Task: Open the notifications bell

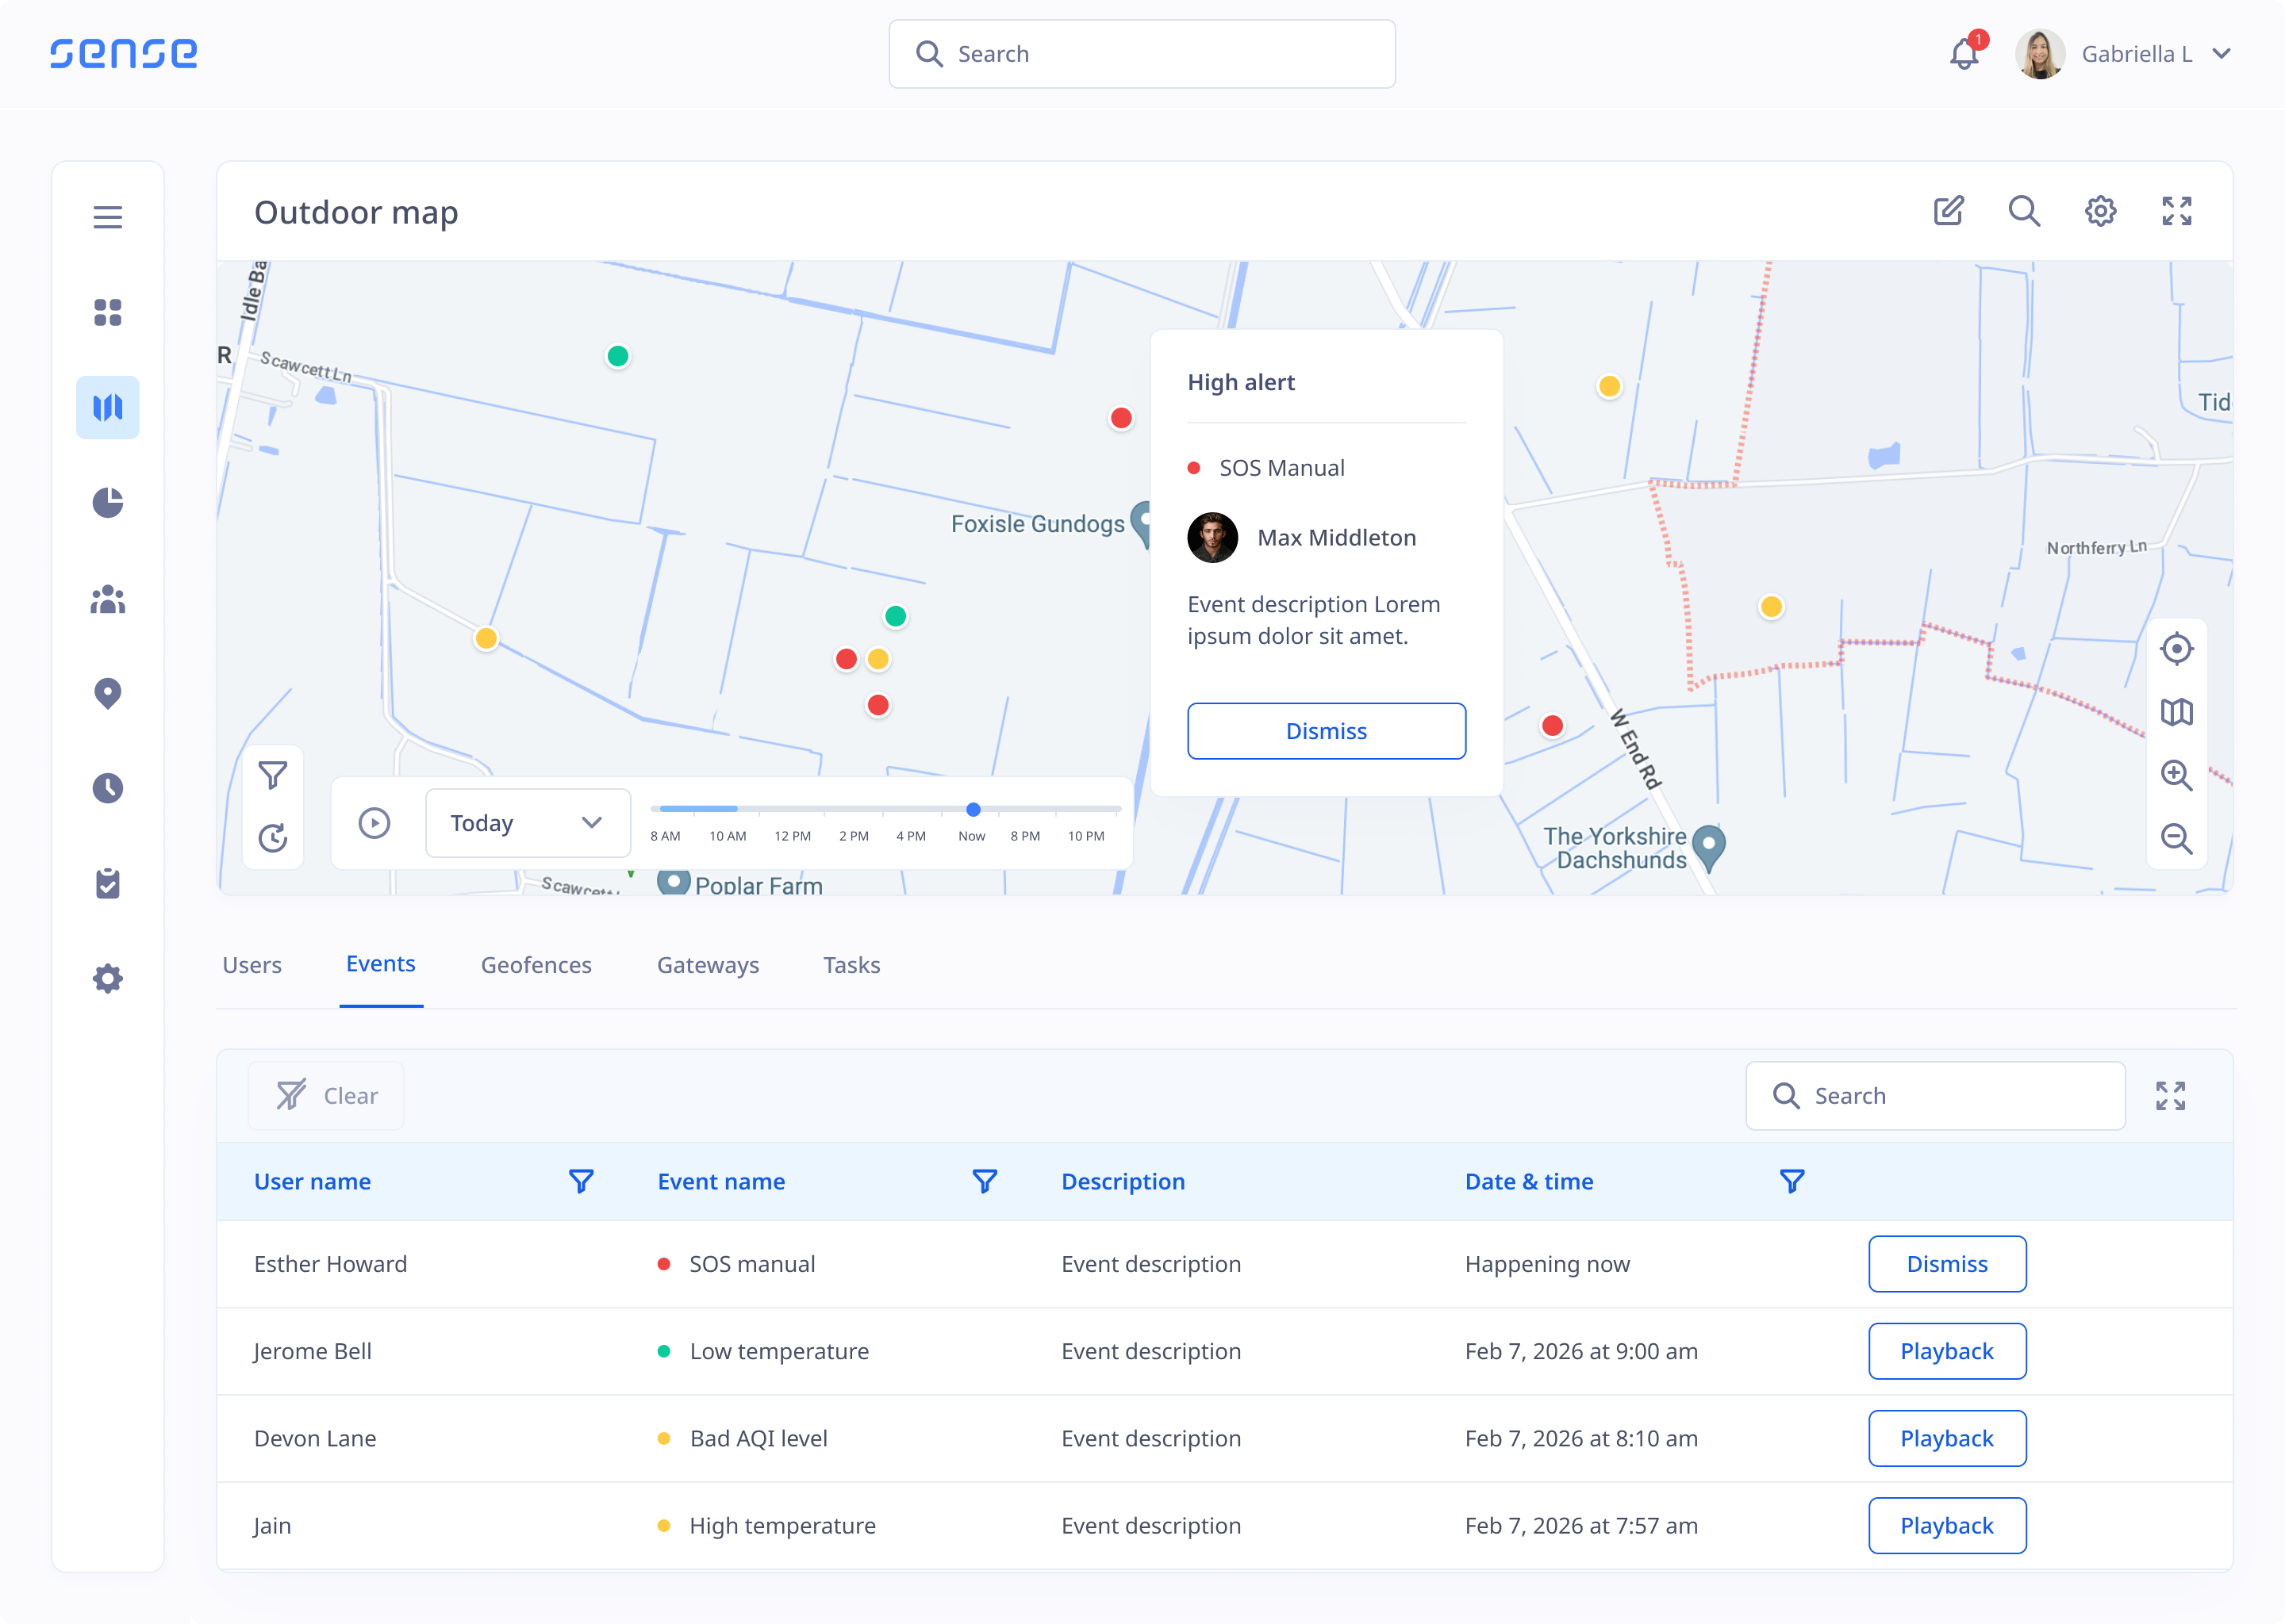Action: point(1963,54)
